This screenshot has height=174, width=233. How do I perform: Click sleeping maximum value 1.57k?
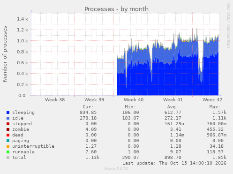[x=219, y=113]
